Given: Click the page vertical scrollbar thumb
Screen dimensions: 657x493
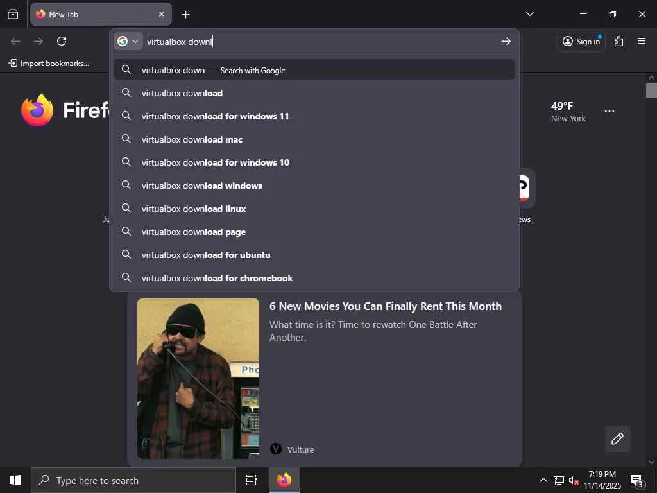Looking at the screenshot, I should (651, 90).
